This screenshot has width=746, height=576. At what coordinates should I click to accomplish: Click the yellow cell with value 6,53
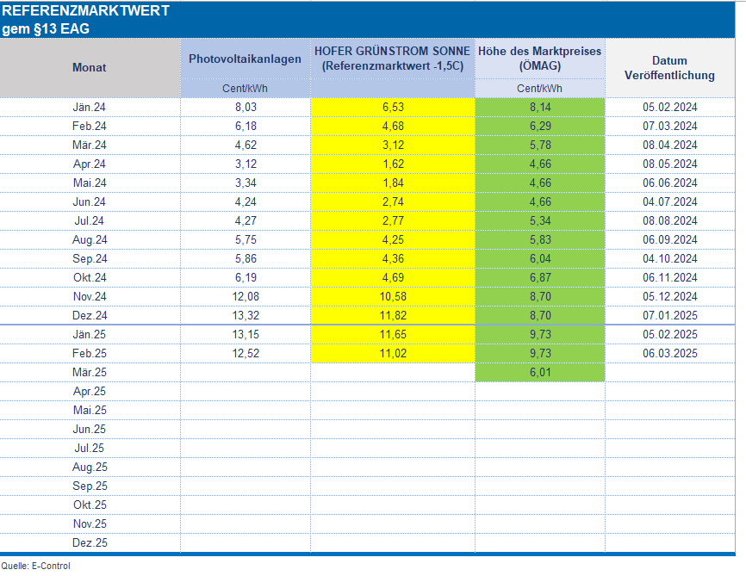pyautogui.click(x=392, y=108)
